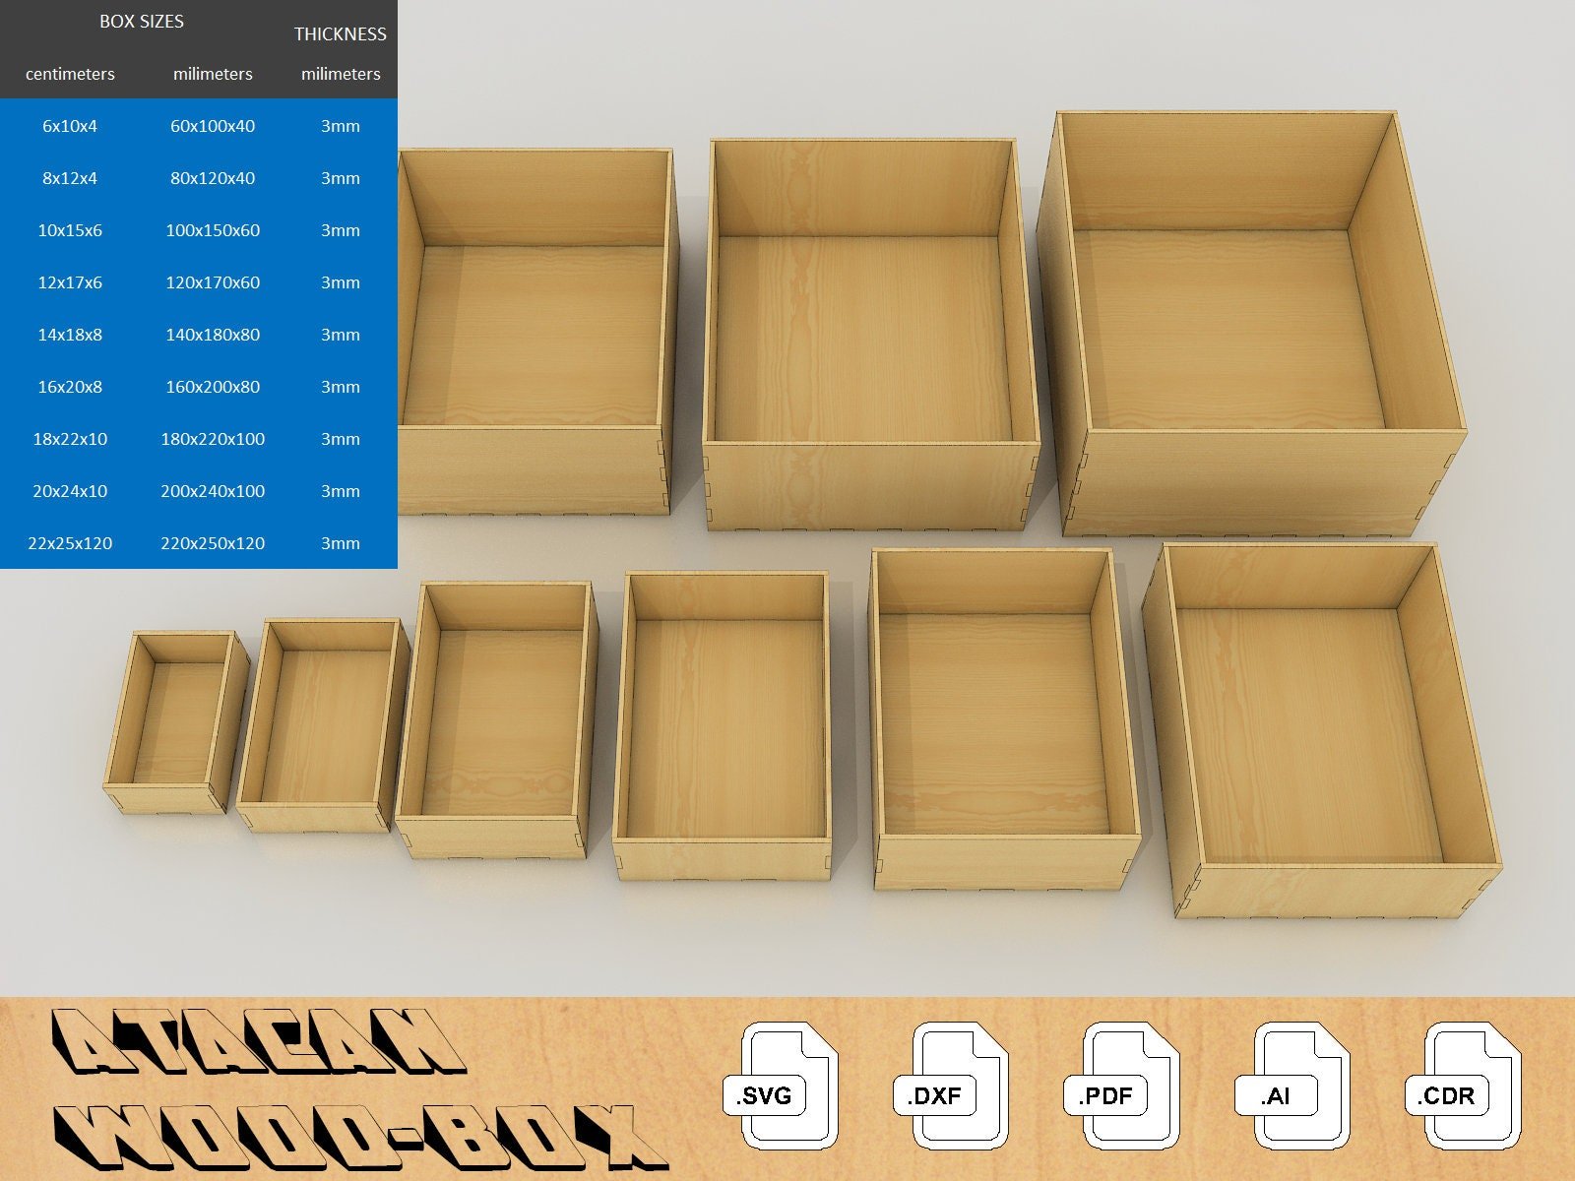Screen dimensions: 1575x1181
Task: Click the .AI file format icon
Action: click(1293, 1086)
